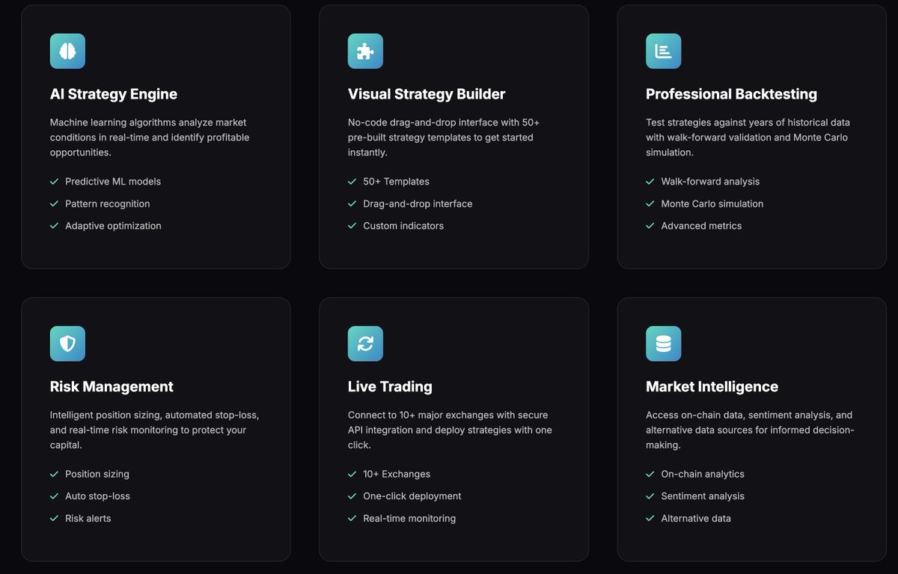Select the Professional Backtesting heading
898x574 pixels.
tap(731, 94)
